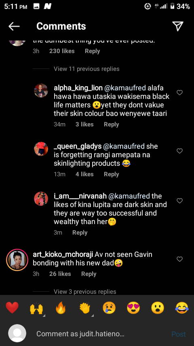
Task: Like _queen_gladys's comment with heart
Action: [x=180, y=151]
